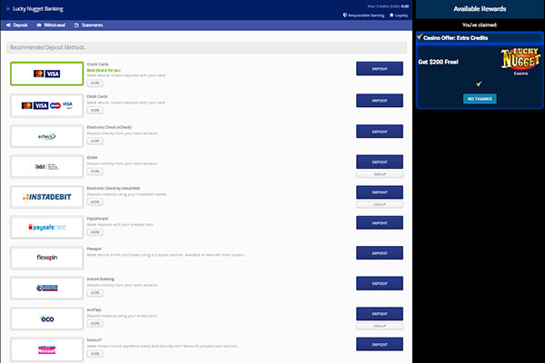Click the Your Credits balance text
The width and height of the screenshot is (545, 363).
click(x=388, y=6)
